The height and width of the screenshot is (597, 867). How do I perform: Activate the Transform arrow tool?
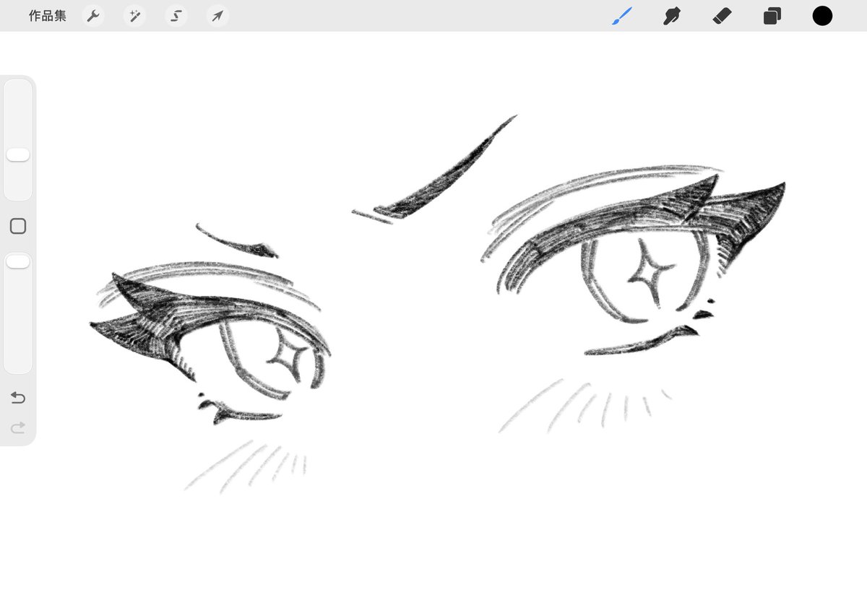point(217,16)
